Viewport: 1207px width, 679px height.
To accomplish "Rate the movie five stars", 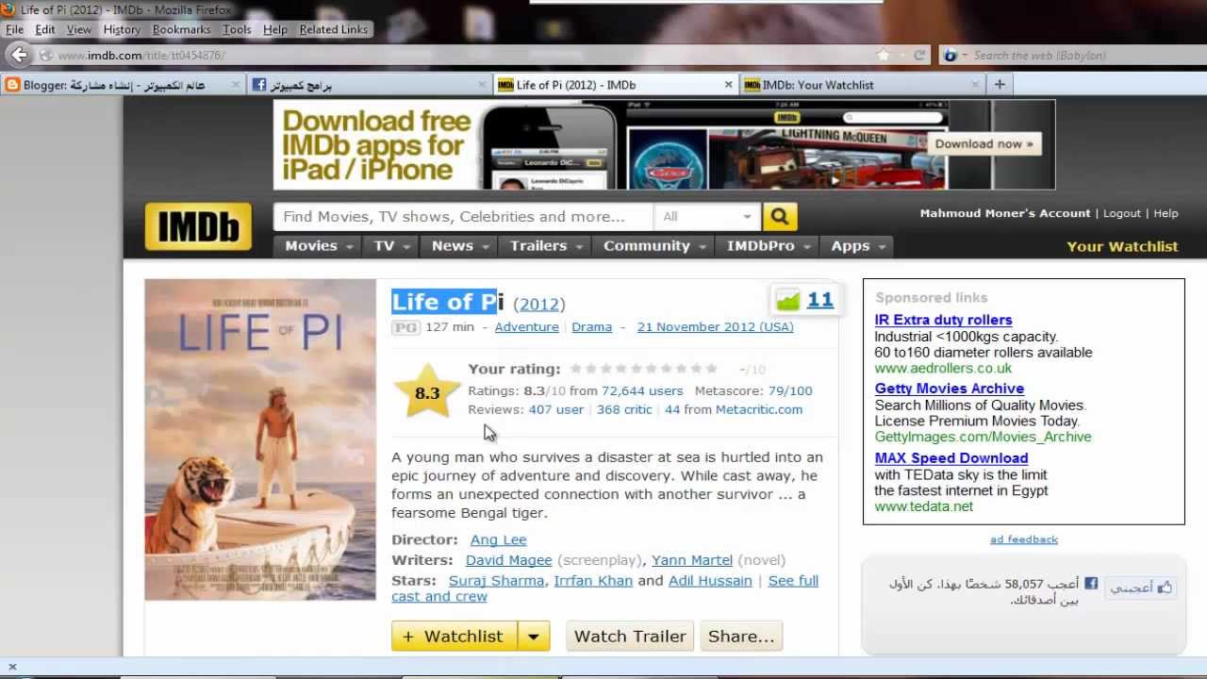I will 636,369.
